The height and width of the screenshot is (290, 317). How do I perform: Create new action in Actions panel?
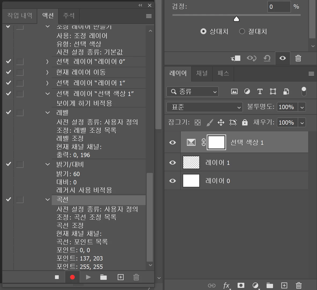tap(121, 277)
